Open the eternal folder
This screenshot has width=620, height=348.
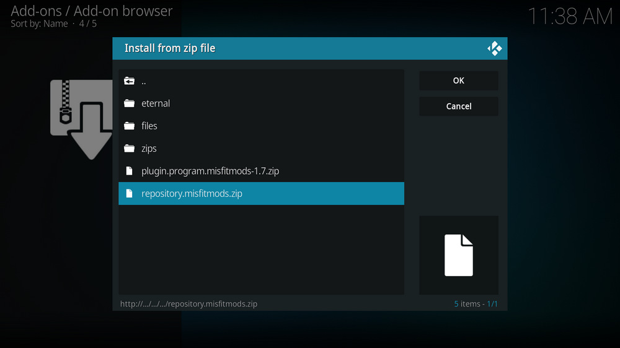point(156,103)
